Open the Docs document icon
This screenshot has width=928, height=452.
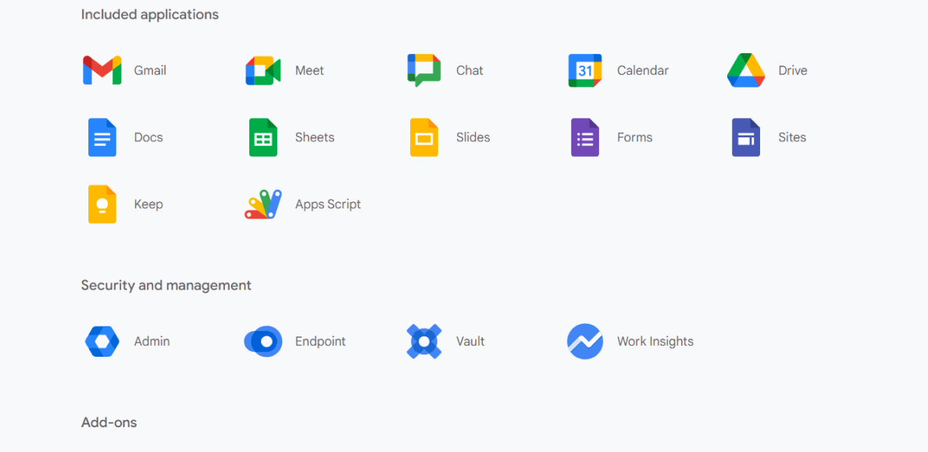tap(102, 137)
